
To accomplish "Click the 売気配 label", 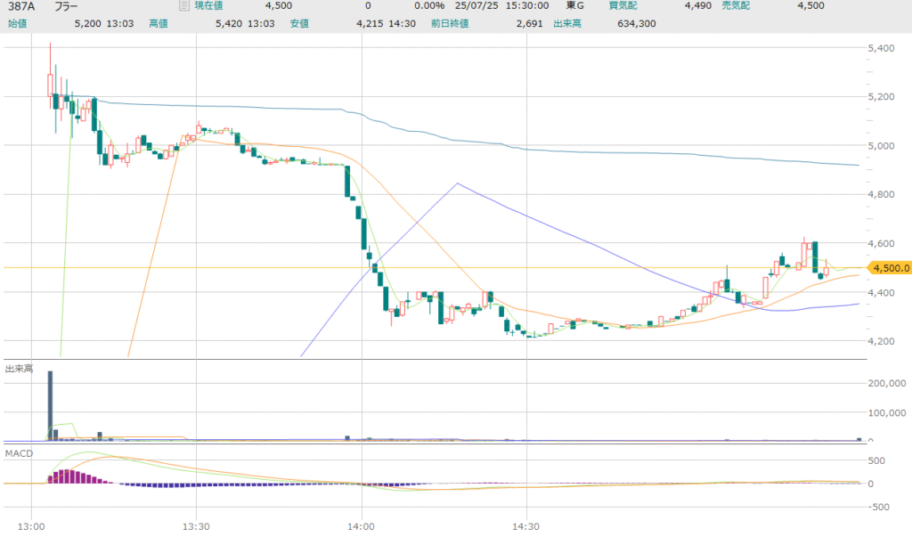I will [x=736, y=6].
